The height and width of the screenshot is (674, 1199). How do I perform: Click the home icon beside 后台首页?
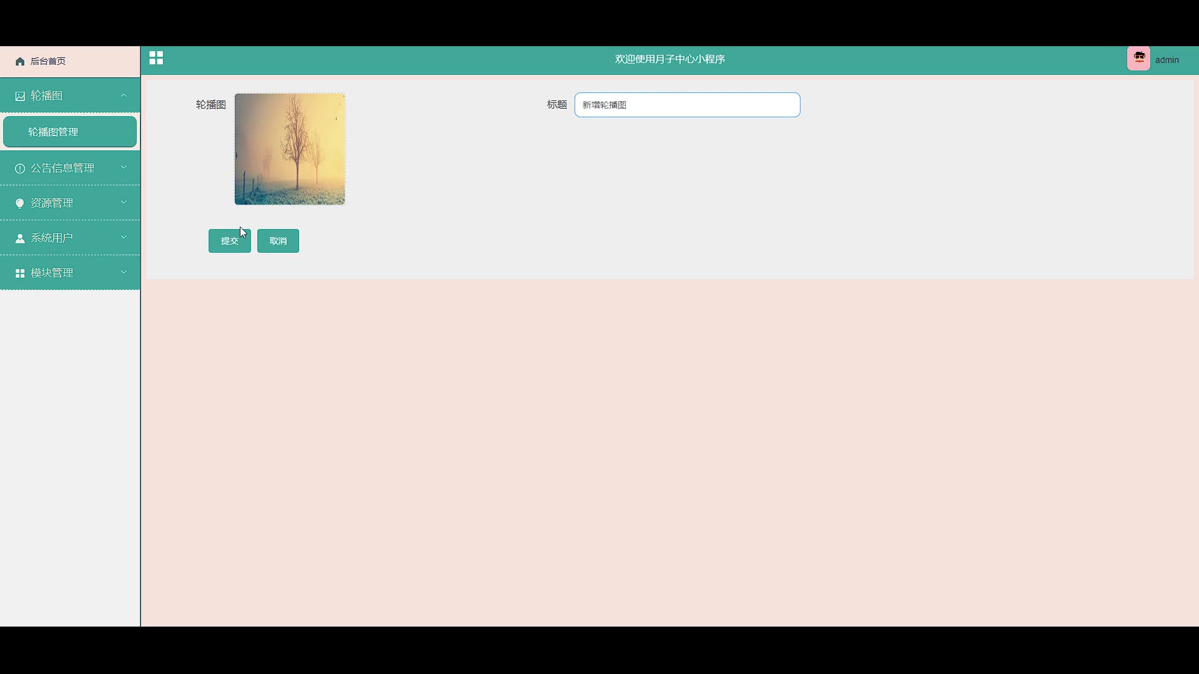tap(20, 61)
